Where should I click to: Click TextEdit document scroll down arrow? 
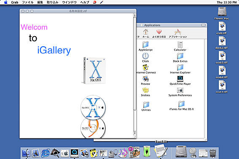(x=135, y=133)
